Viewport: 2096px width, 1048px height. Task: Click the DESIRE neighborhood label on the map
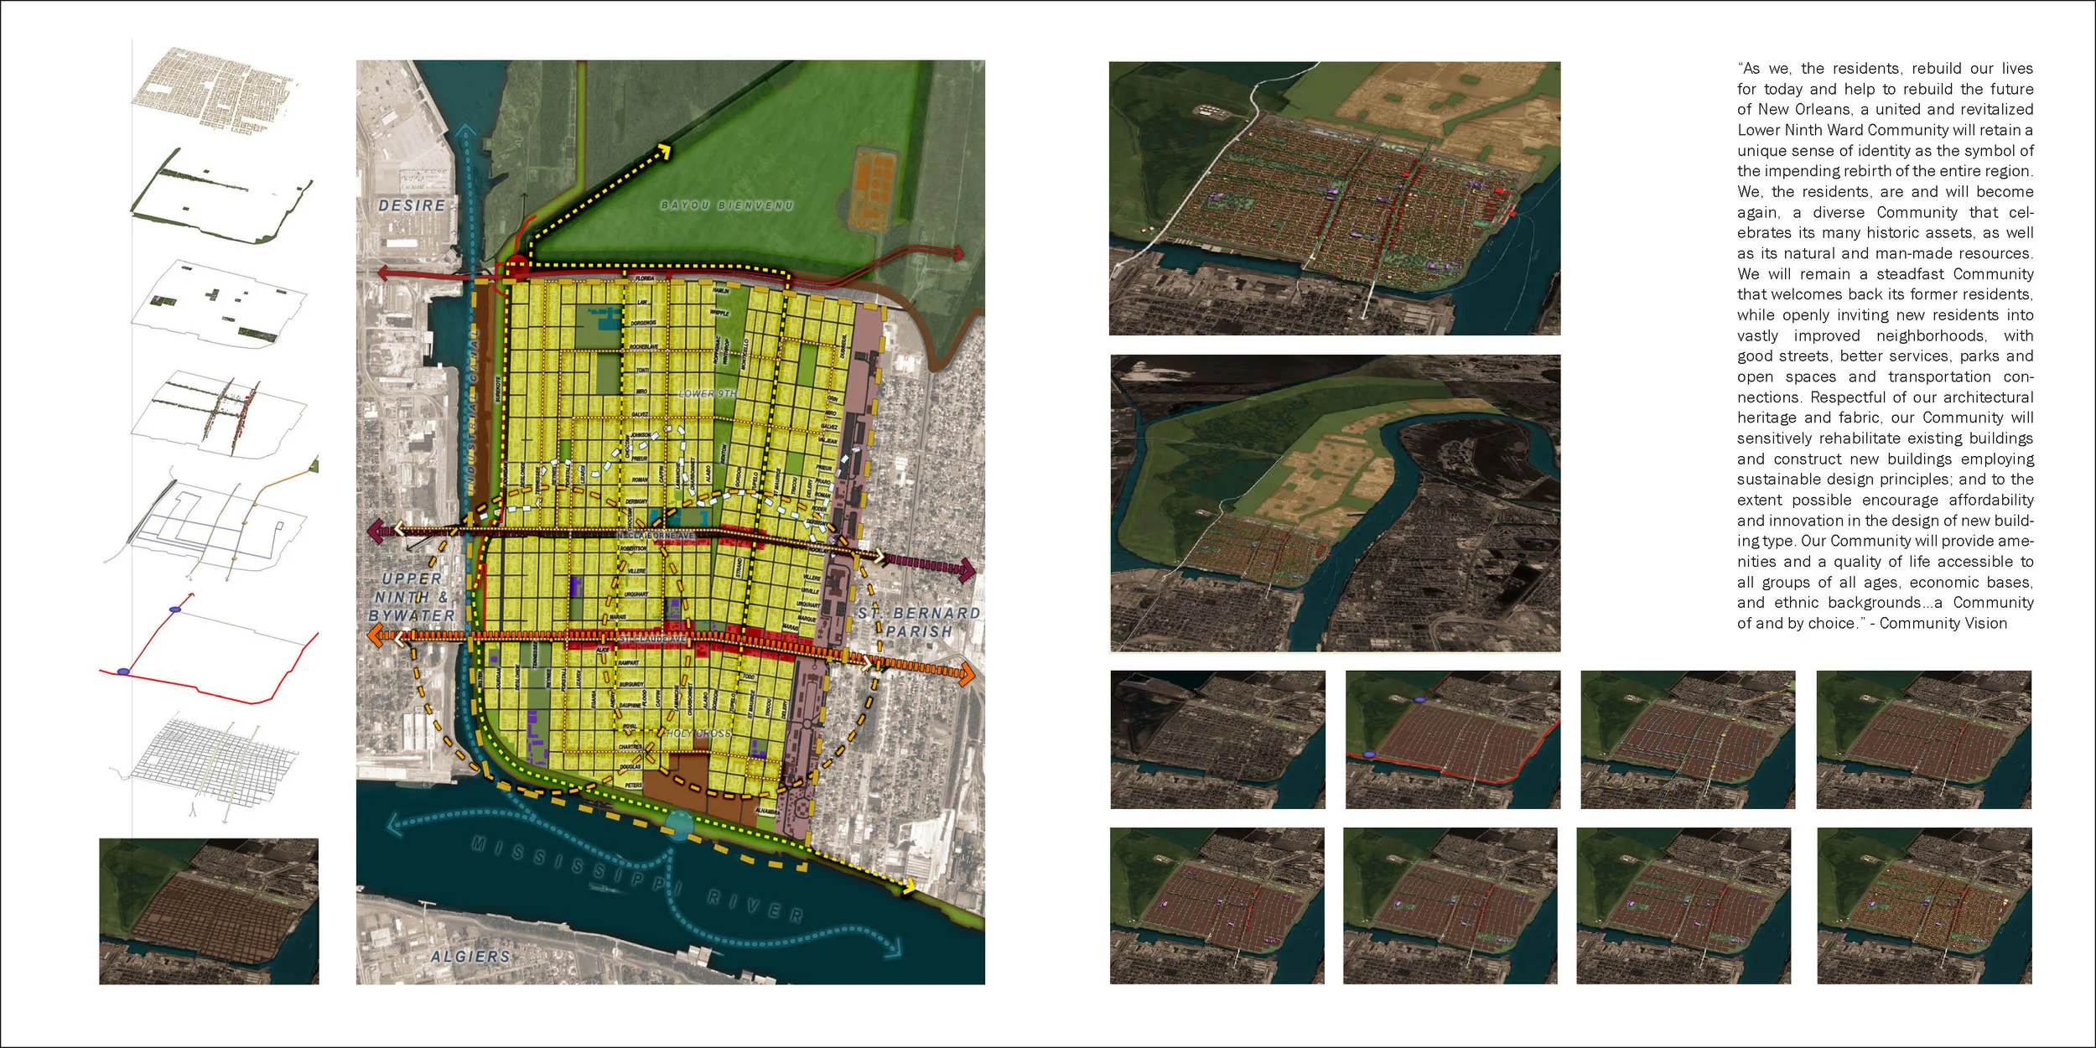click(x=412, y=205)
